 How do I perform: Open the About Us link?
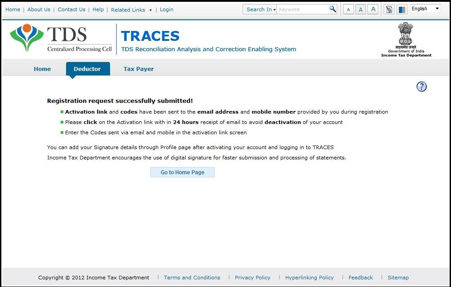click(x=39, y=9)
